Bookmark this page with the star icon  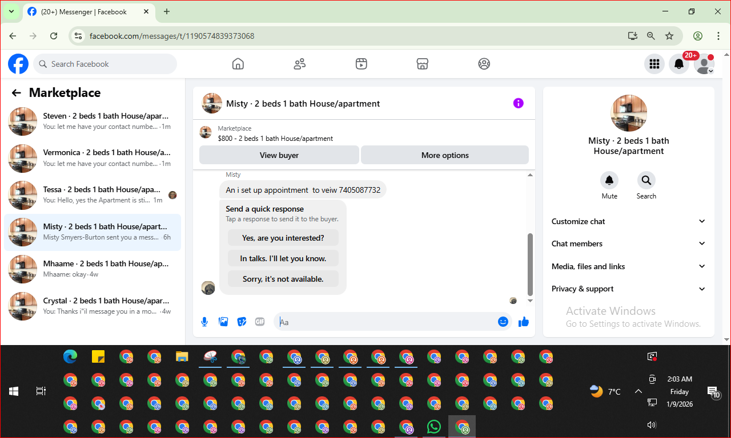pyautogui.click(x=669, y=36)
